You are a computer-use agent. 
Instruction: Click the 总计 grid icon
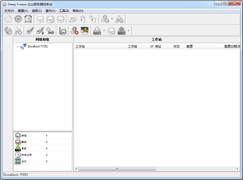[18, 161]
